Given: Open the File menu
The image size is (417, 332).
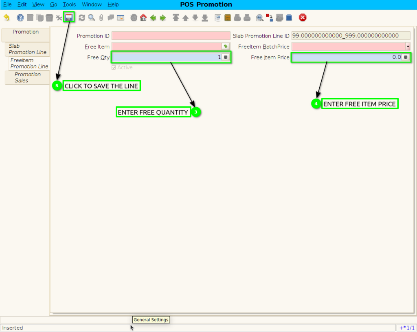Looking at the screenshot, I should pos(7,4).
